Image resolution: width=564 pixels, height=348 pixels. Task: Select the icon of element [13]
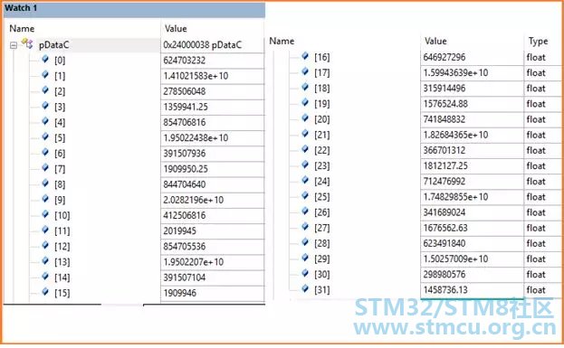pos(45,260)
